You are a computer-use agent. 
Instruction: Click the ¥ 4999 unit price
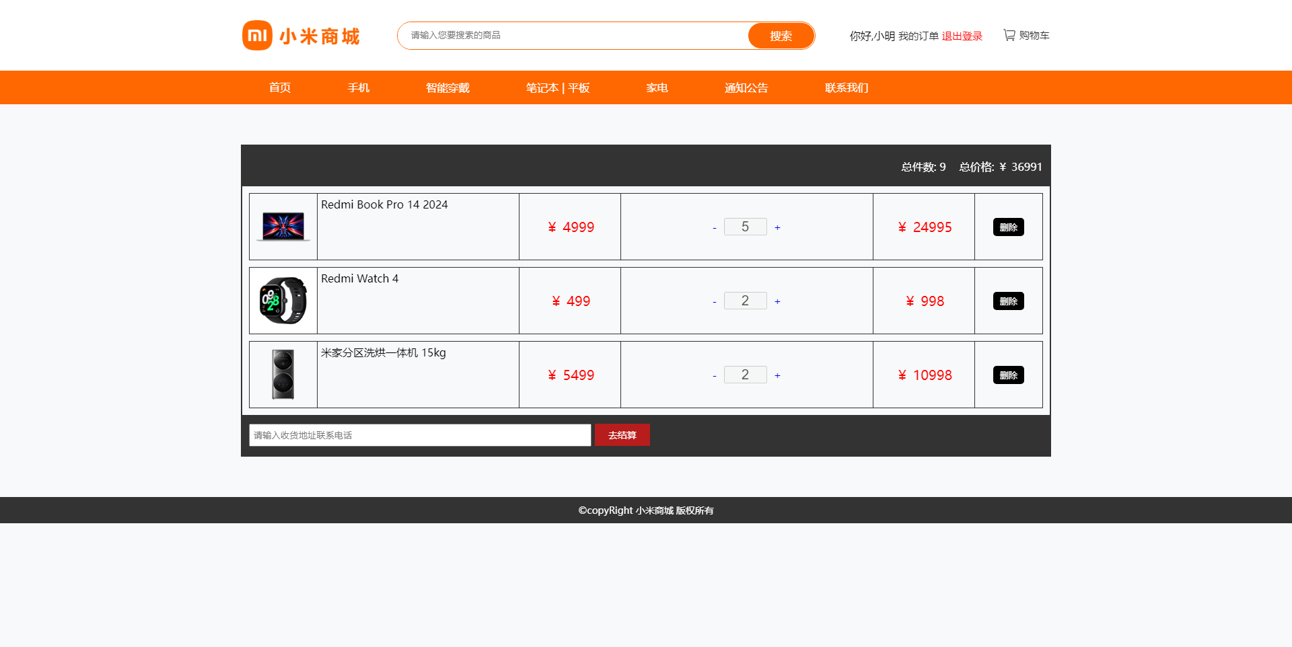(x=571, y=227)
